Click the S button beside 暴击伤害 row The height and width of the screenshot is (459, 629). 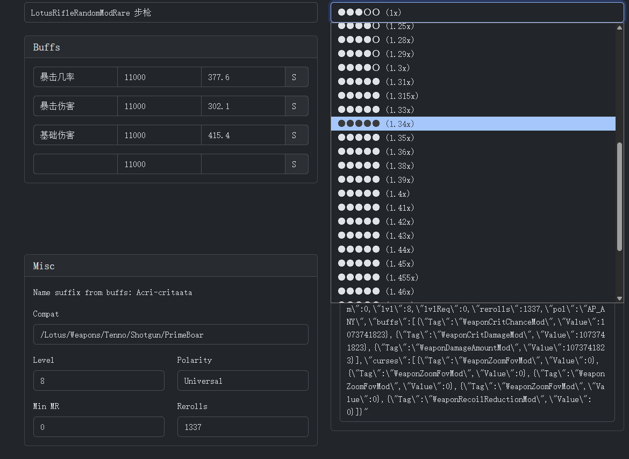point(296,106)
